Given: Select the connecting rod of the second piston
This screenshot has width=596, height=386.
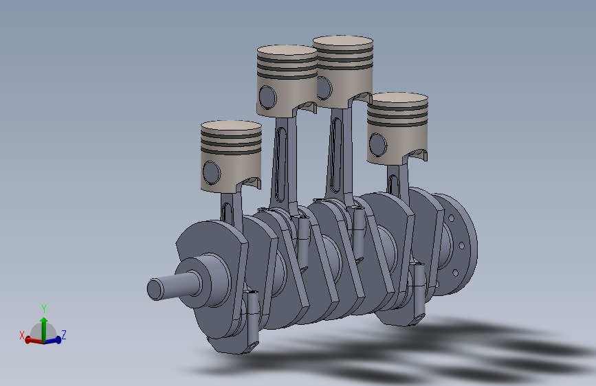Looking at the screenshot, I should 285,163.
